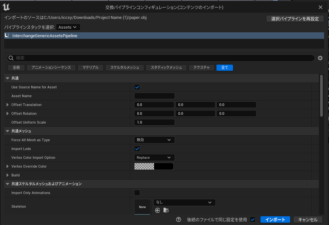Image resolution: width=329 pixels, height=225 pixels.
Task: Click the パイプラインスタックを選択 label
Action: click(x=30, y=27)
